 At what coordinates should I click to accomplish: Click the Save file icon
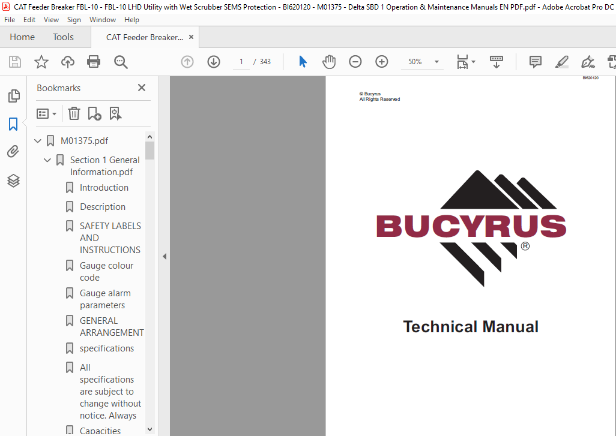tap(15, 62)
